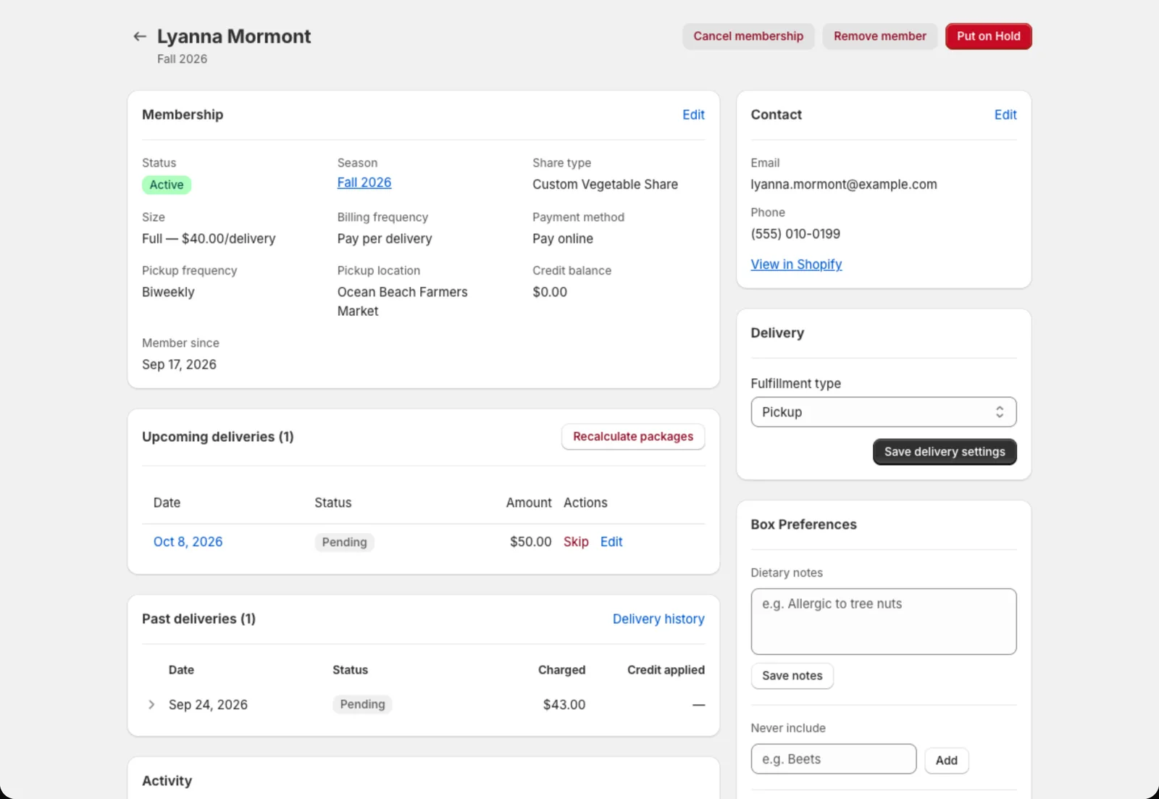The height and width of the screenshot is (799, 1159).
Task: Skip the Oct 8, 2026 delivery
Action: tap(576, 542)
